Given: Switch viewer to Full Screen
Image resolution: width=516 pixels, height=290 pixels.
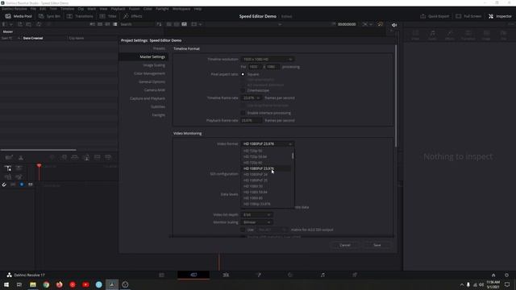Looking at the screenshot, I should [468, 16].
